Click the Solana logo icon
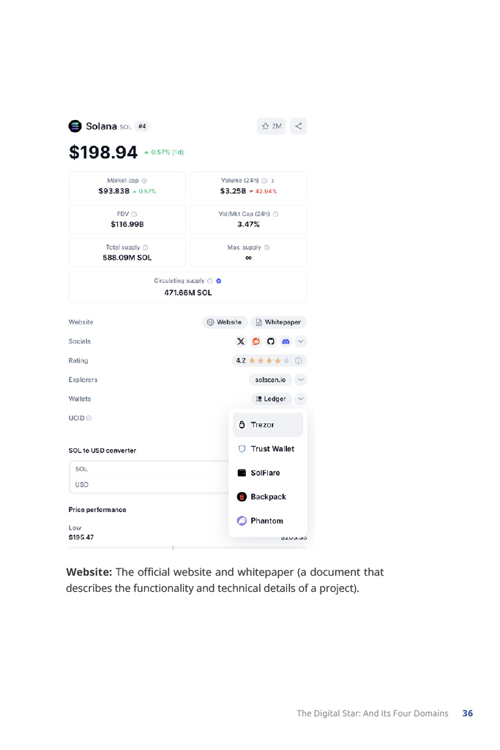This screenshot has width=500, height=750. 75,126
